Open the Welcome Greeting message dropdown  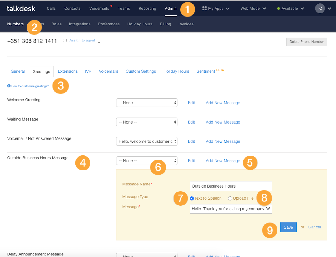click(147, 103)
